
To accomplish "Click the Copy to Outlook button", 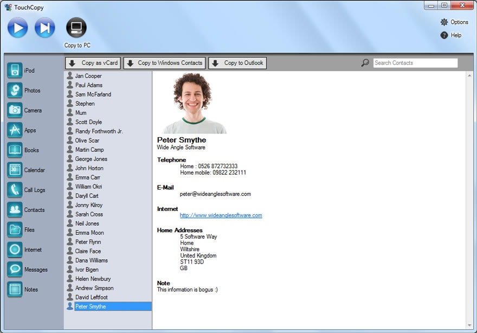I will click(237, 63).
